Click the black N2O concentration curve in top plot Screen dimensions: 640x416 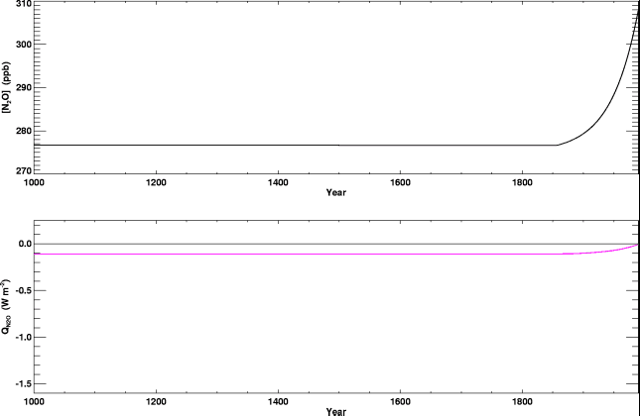coord(298,145)
